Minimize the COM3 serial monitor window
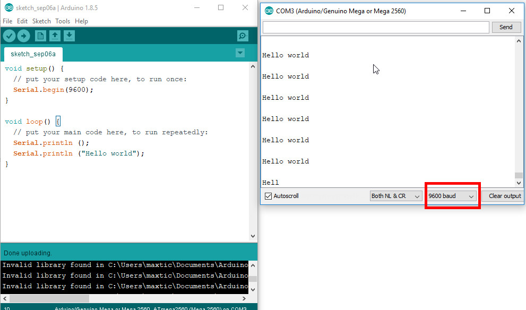The width and height of the screenshot is (526, 310). (463, 11)
